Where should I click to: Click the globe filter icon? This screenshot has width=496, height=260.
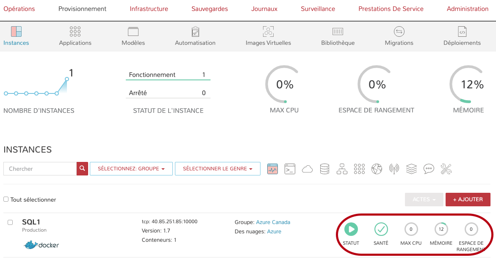coord(377,169)
